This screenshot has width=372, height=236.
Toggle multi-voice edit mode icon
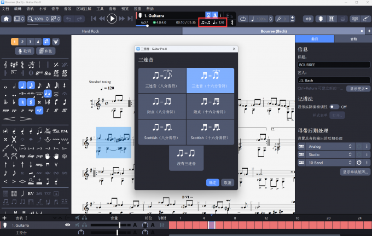[47, 42]
